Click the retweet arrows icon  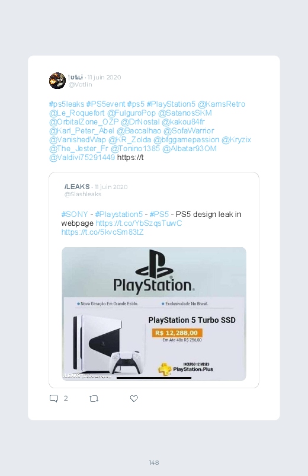[94, 398]
